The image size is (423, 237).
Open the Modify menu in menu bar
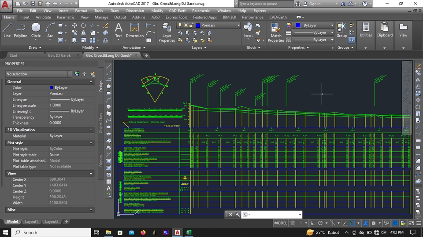pos(157,11)
